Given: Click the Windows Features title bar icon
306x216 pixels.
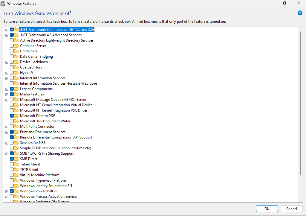Looking at the screenshot, I should pyautogui.click(x=3, y=3).
